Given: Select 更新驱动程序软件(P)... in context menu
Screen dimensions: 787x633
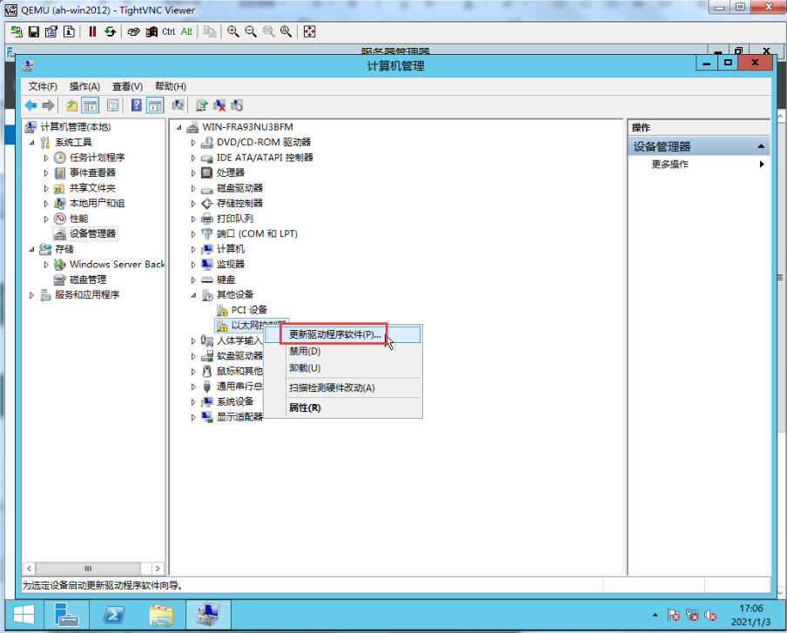Looking at the screenshot, I should click(335, 334).
